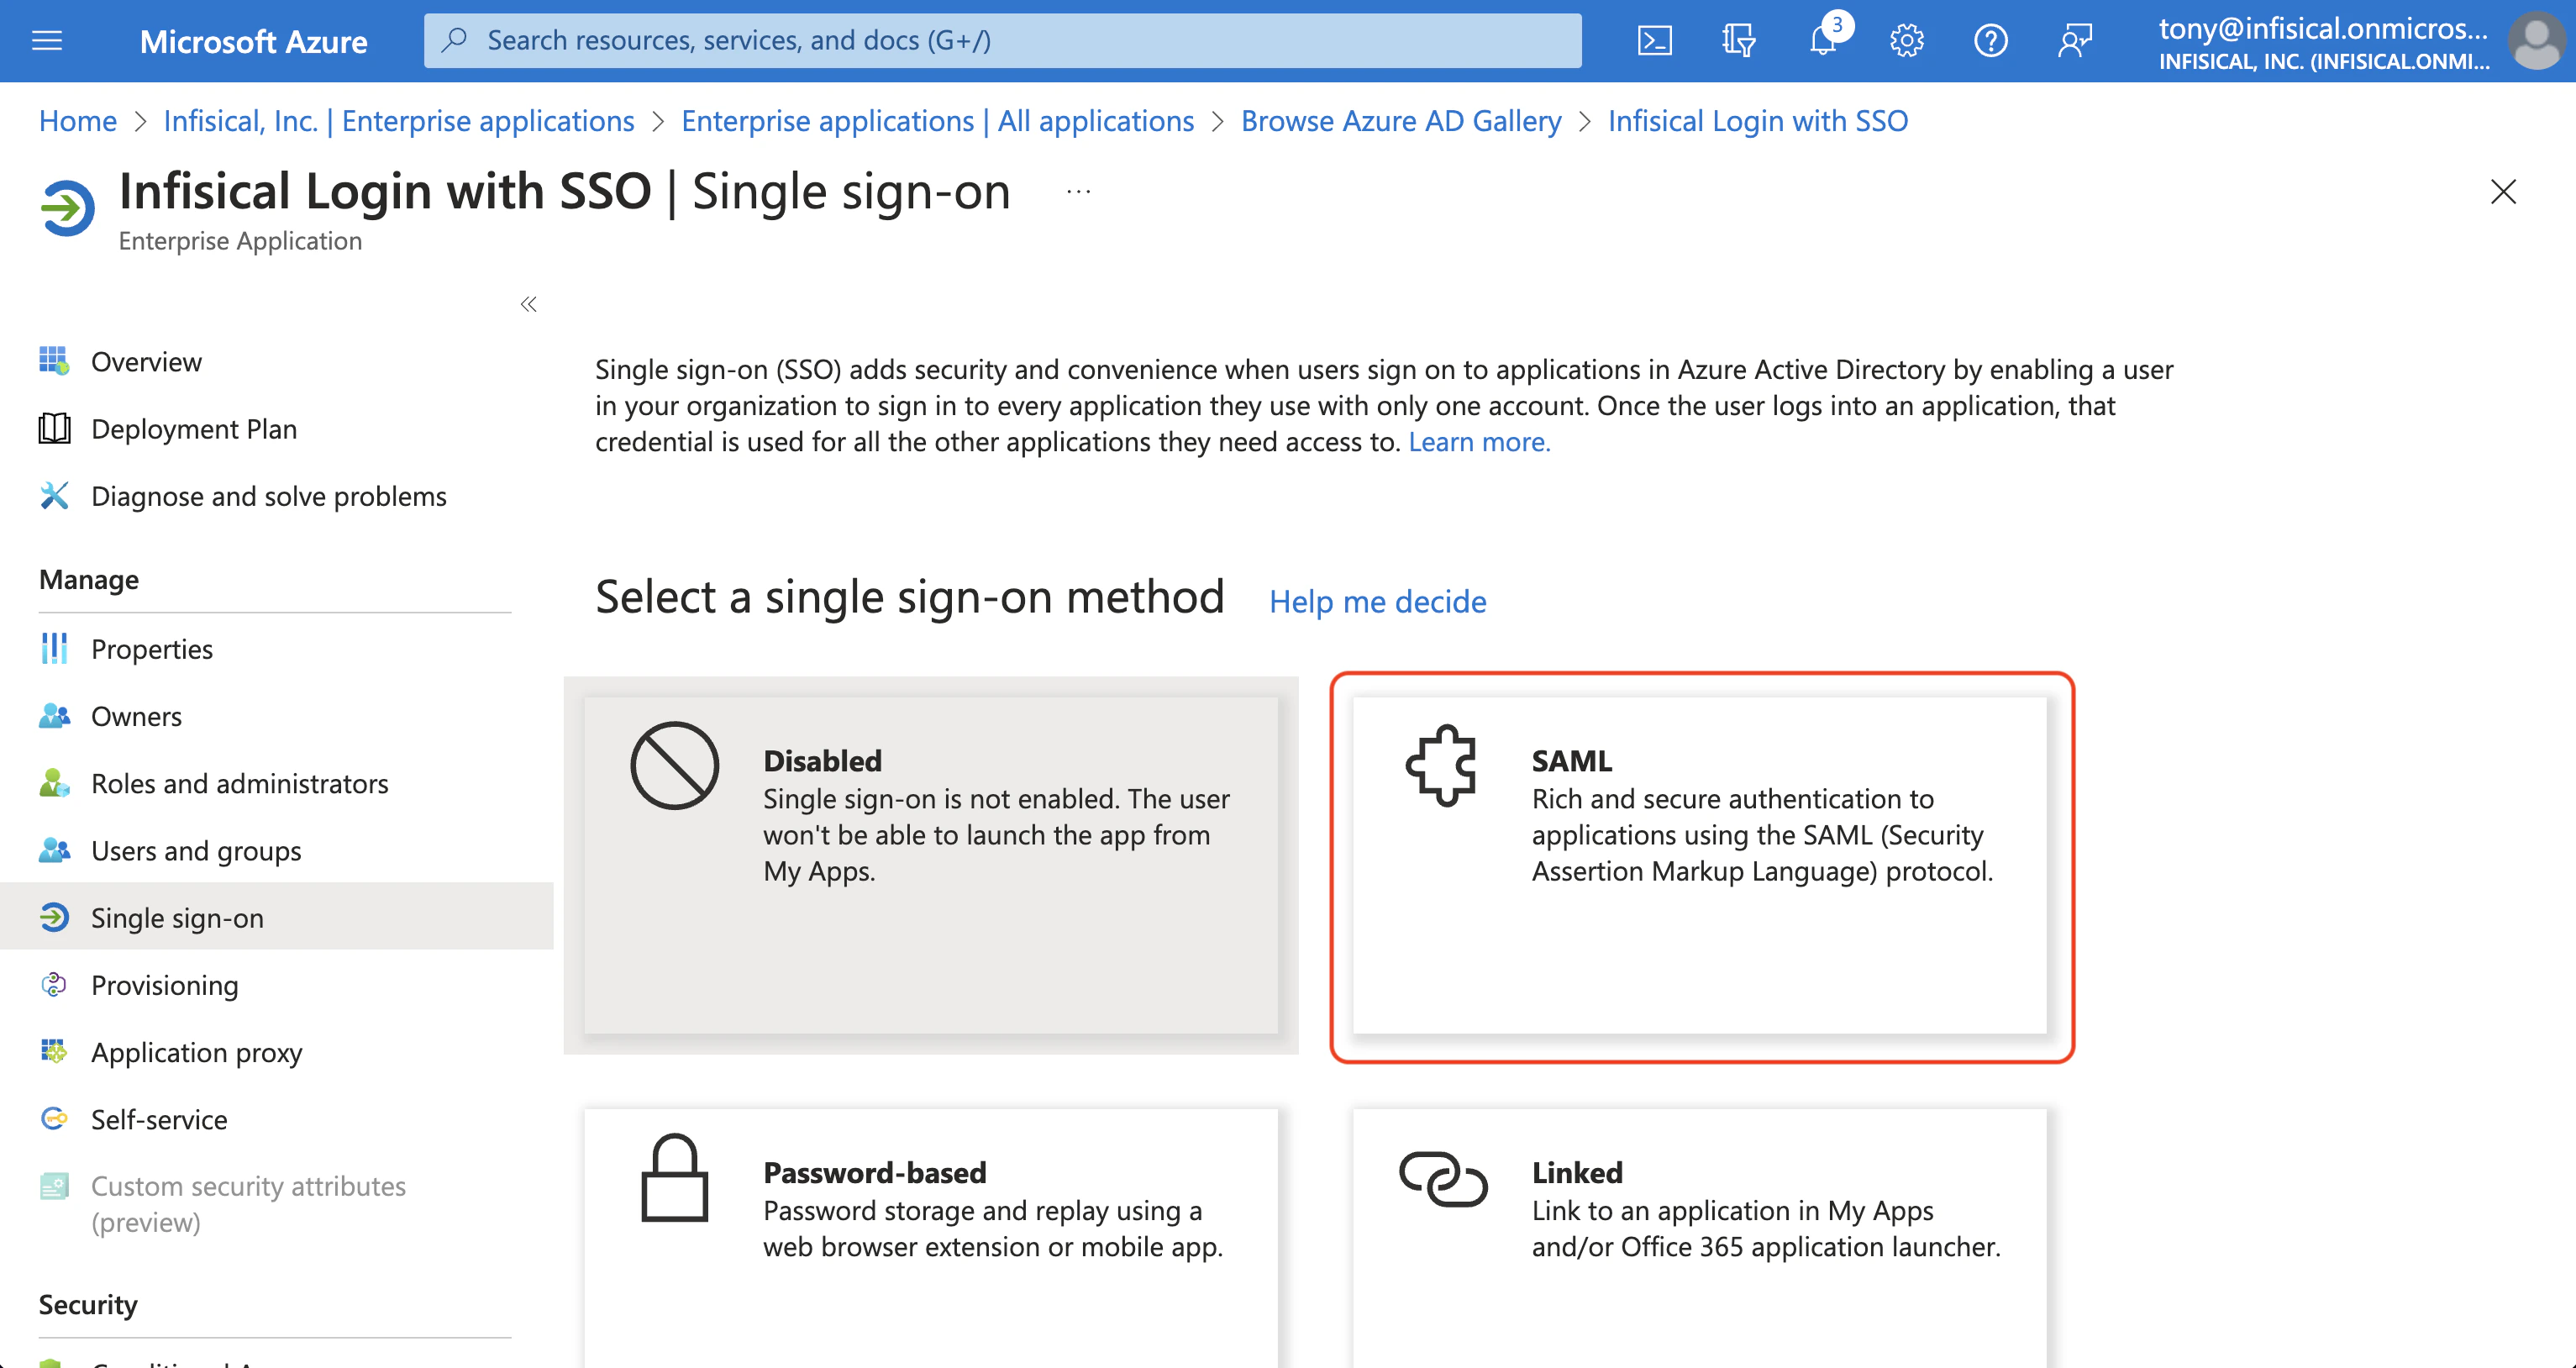Viewport: 2576px width, 1368px height.
Task: Open the feedback icon
Action: (x=2075, y=40)
